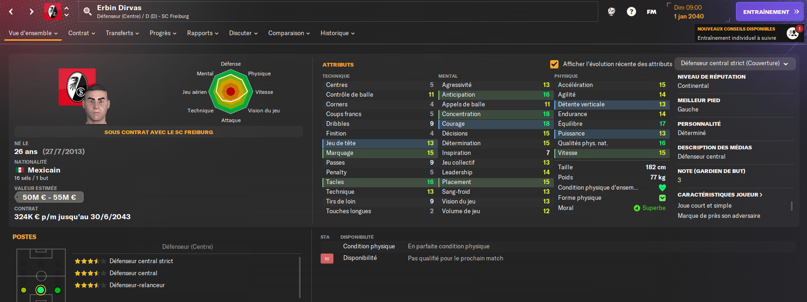Go back with the left arrow

(11, 12)
